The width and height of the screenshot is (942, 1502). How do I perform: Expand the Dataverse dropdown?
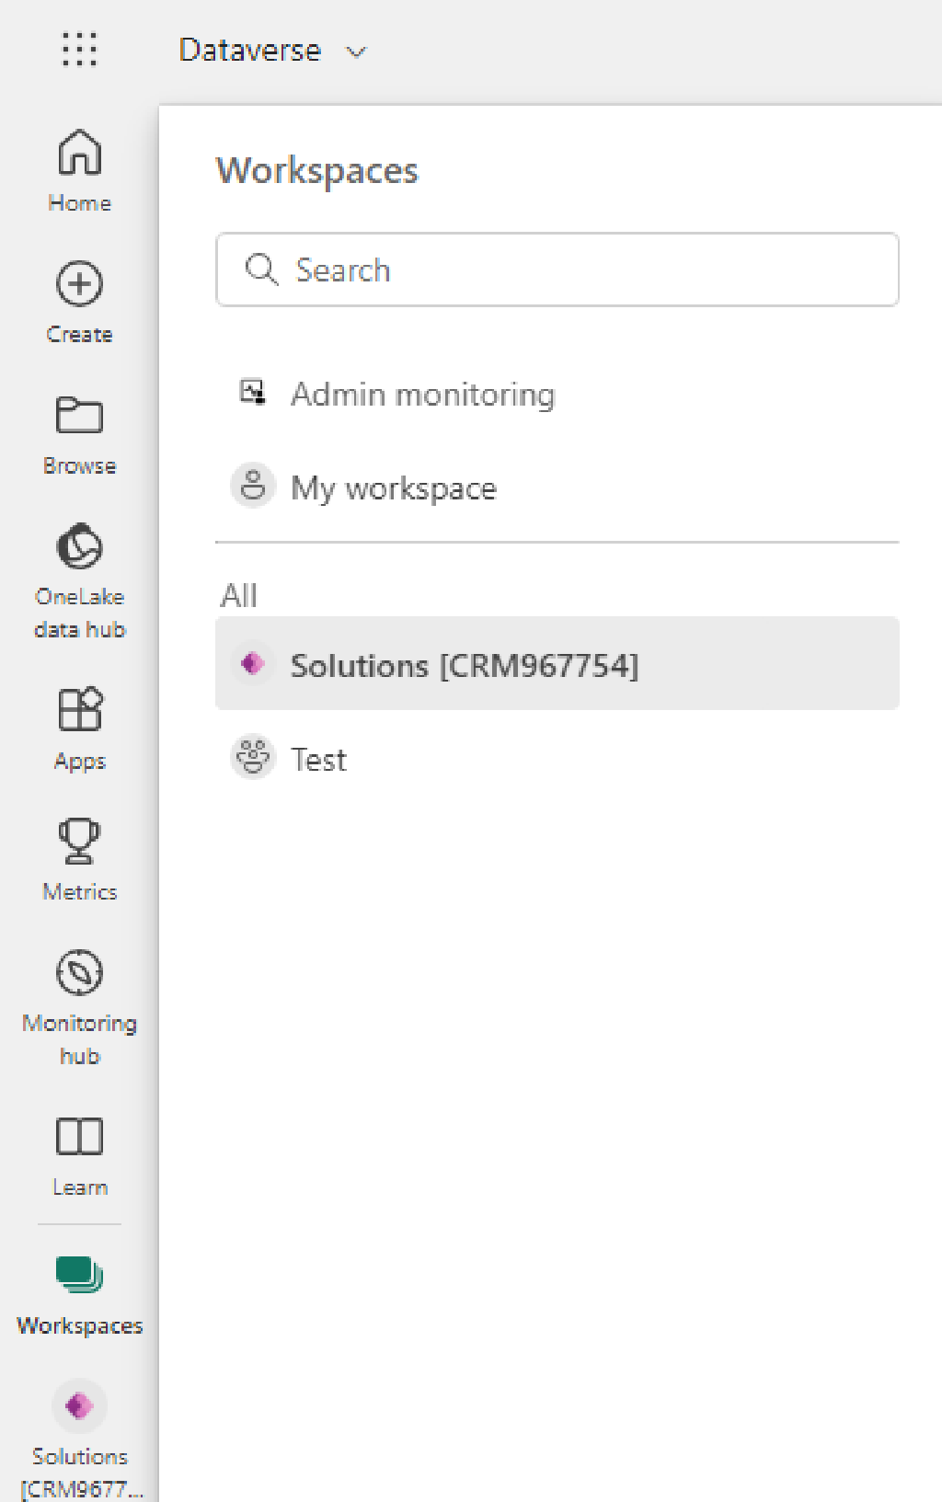pos(355,52)
